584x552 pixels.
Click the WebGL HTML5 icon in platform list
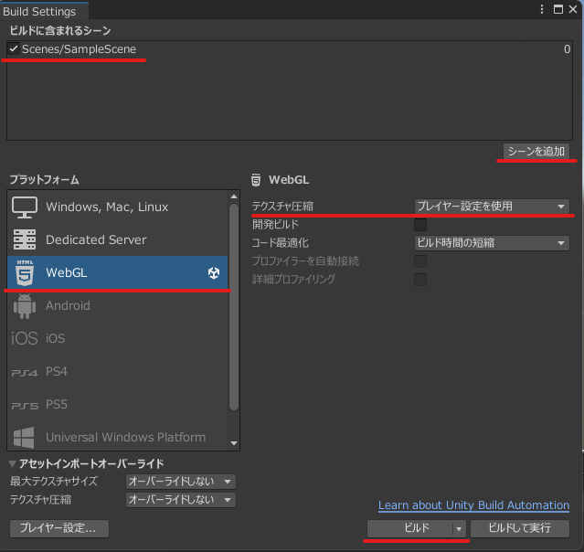click(x=25, y=272)
